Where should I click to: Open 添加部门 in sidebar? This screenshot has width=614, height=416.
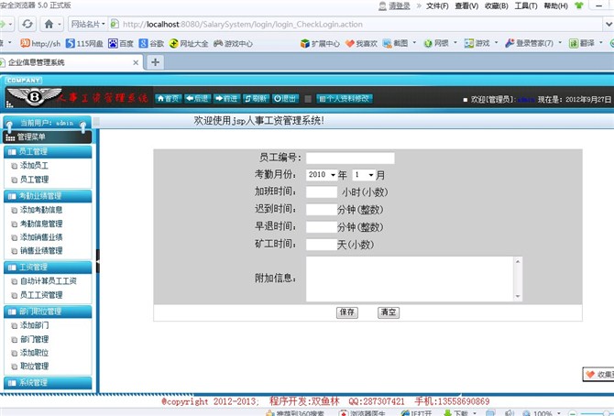pyautogui.click(x=34, y=325)
